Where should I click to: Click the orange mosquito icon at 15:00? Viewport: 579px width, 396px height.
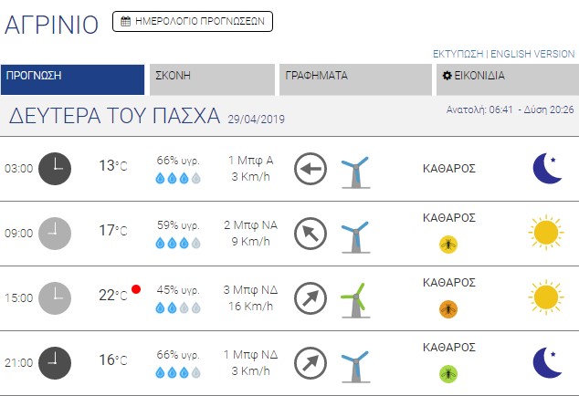coord(448,307)
